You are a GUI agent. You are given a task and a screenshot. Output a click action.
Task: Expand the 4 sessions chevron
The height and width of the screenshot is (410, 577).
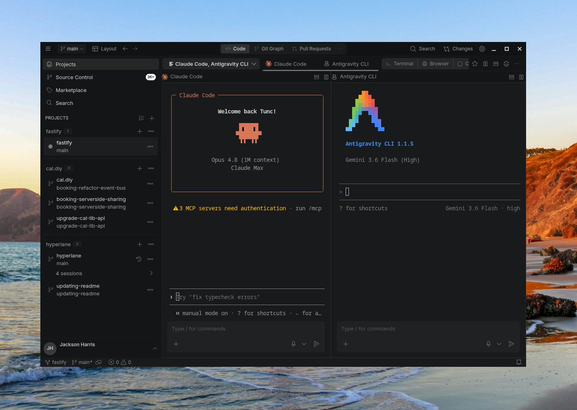(151, 273)
